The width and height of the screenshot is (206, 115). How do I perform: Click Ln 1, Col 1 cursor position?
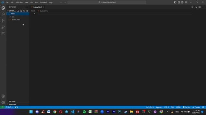point(150,107)
